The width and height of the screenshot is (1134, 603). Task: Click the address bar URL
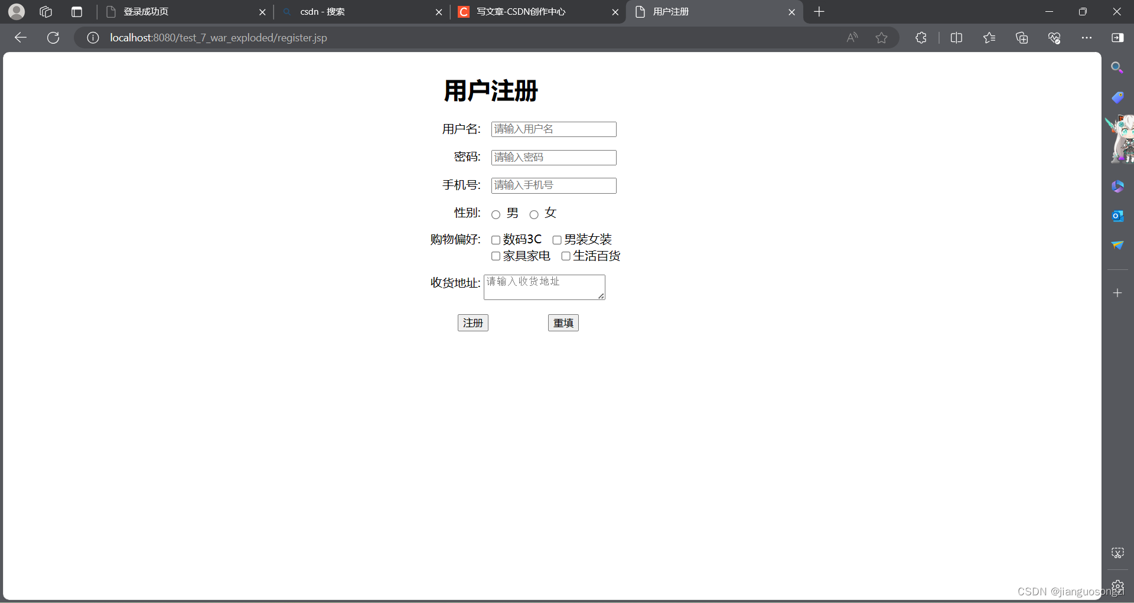(x=219, y=38)
